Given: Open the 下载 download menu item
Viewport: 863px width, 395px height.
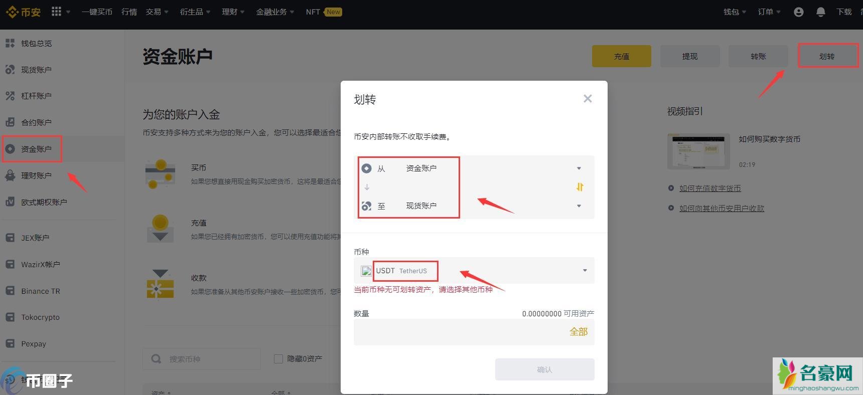Looking at the screenshot, I should pos(844,12).
